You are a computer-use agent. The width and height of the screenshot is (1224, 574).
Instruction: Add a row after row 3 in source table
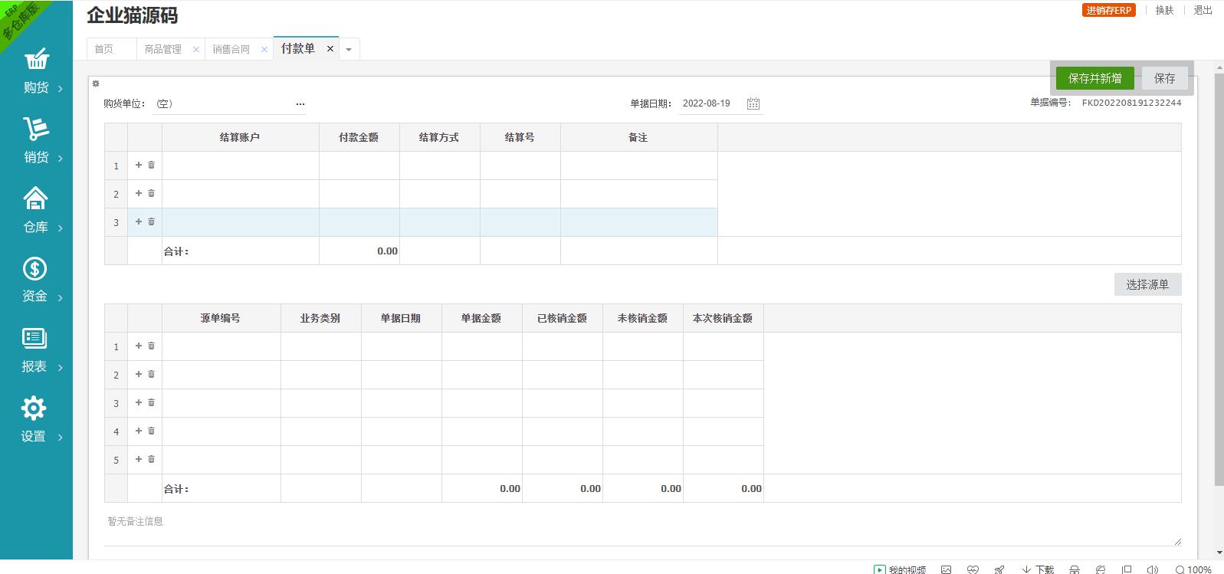point(139,402)
